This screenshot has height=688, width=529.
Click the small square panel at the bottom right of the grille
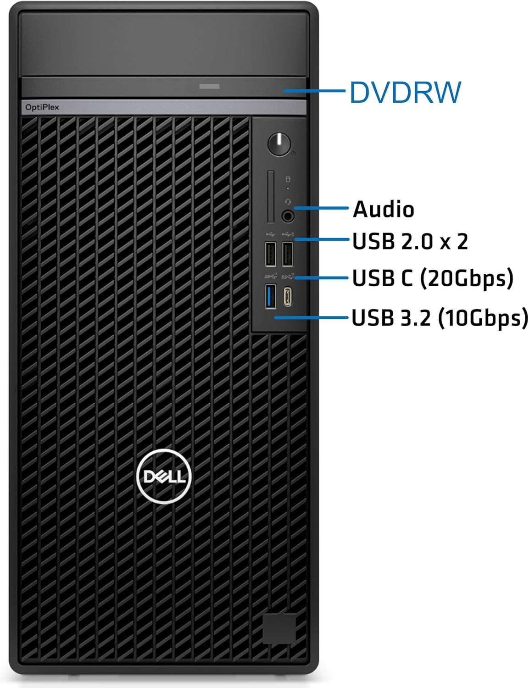279,628
